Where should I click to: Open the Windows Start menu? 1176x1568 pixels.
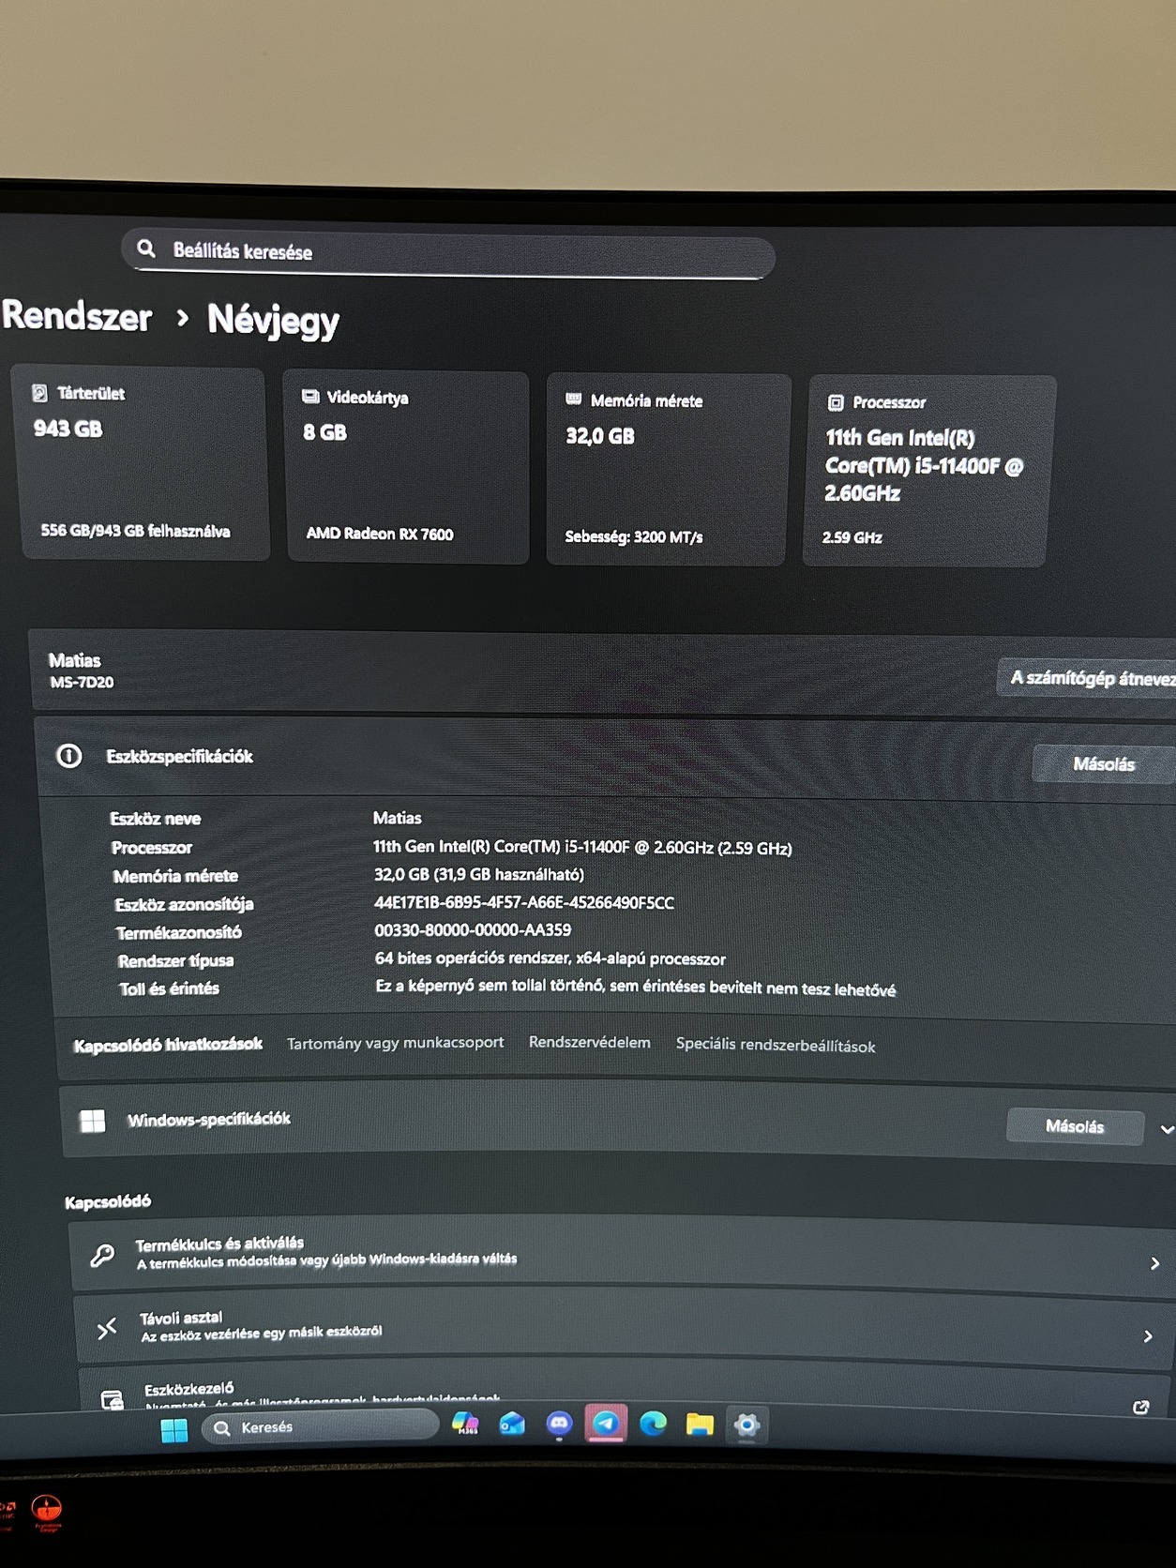[174, 1430]
